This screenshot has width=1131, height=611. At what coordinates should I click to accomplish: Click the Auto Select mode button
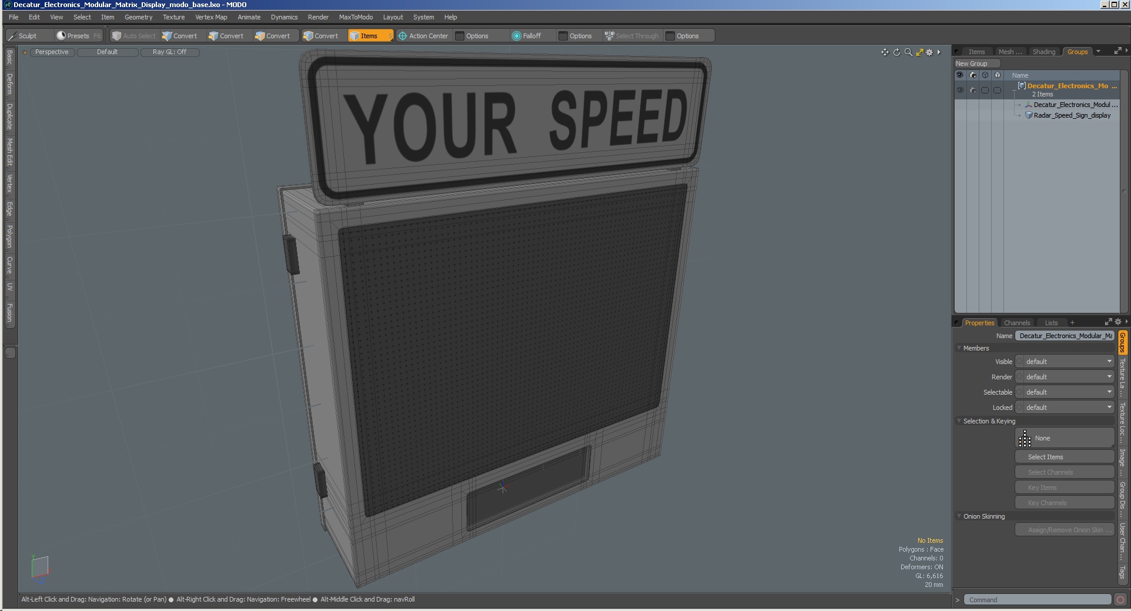point(134,36)
